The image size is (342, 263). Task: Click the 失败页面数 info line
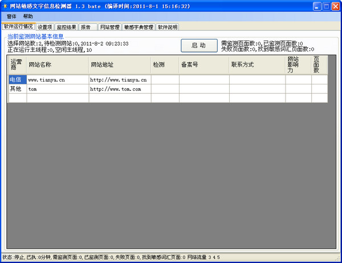pos(268,49)
